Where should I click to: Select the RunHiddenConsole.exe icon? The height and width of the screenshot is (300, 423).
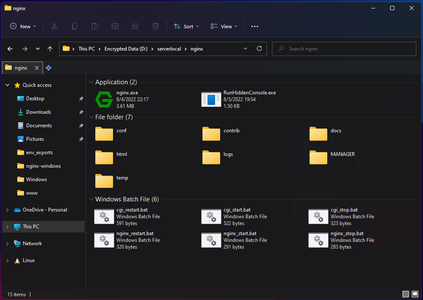[211, 99]
